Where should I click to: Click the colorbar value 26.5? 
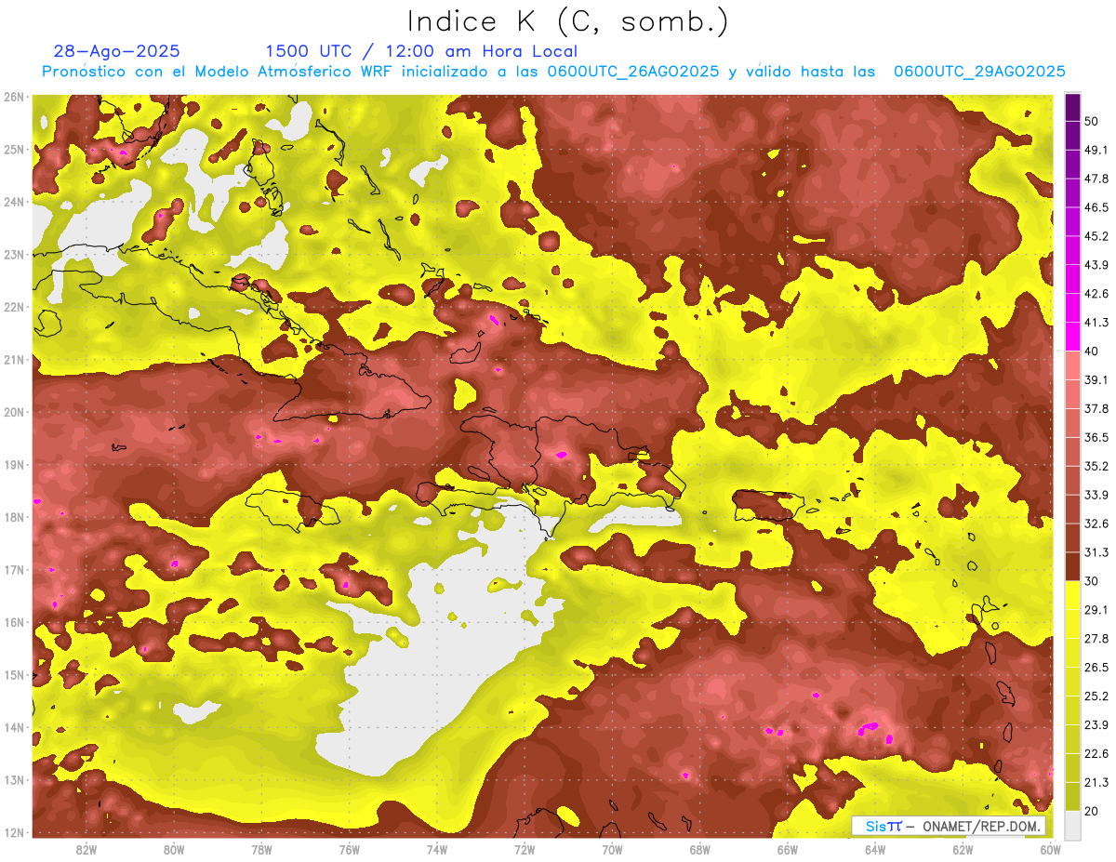(1096, 669)
